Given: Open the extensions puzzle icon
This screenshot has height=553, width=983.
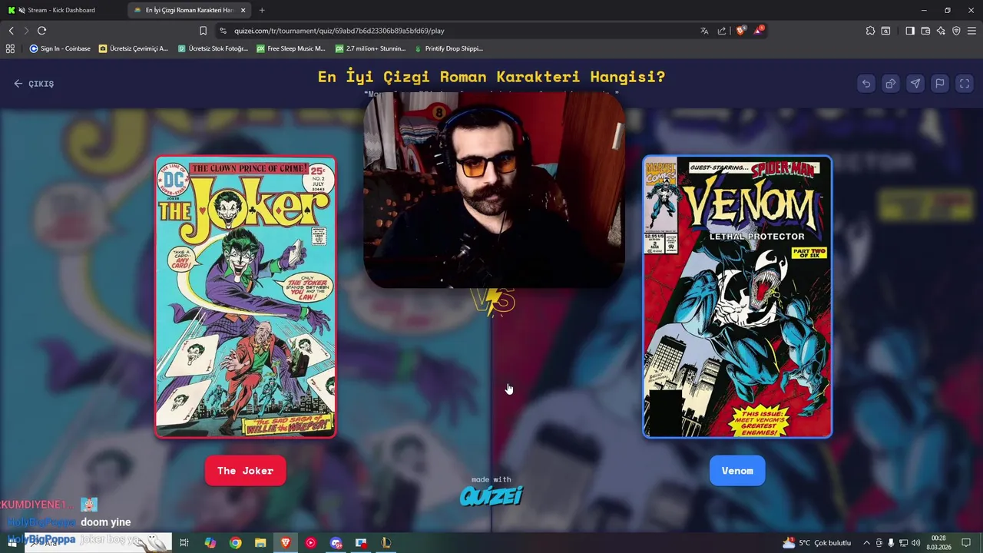Looking at the screenshot, I should tap(870, 31).
